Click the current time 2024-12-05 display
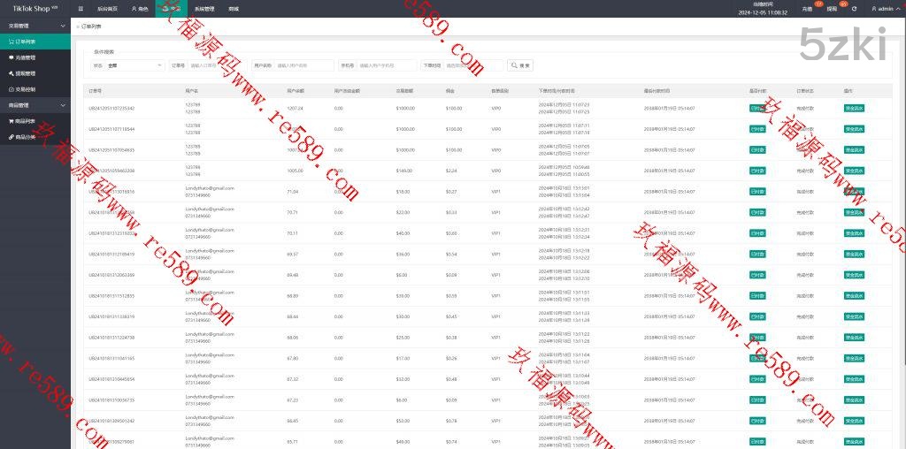The height and width of the screenshot is (449, 906). point(763,12)
